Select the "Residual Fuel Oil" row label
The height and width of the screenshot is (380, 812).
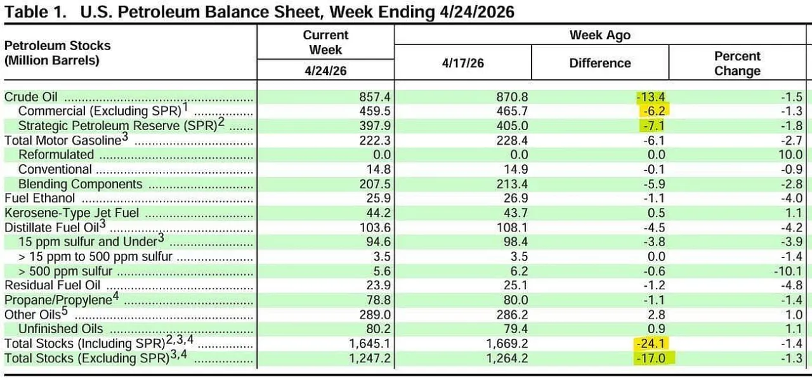(52, 285)
